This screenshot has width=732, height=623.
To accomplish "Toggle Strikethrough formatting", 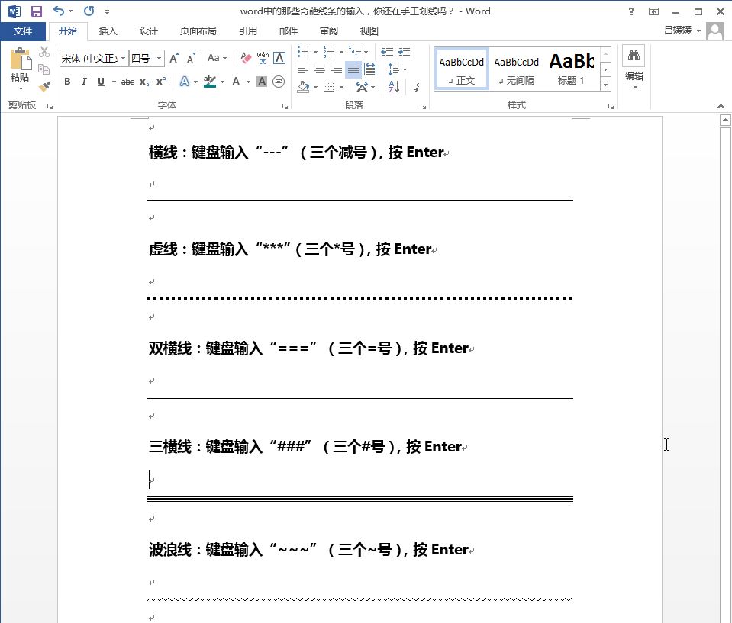I will tap(127, 82).
